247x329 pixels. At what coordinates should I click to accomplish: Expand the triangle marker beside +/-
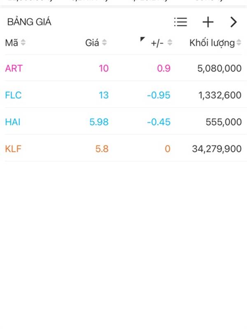[x=142, y=39]
